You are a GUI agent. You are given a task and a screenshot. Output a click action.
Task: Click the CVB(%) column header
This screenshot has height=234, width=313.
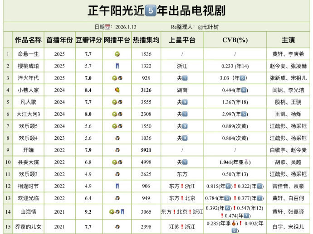[x=235, y=40]
